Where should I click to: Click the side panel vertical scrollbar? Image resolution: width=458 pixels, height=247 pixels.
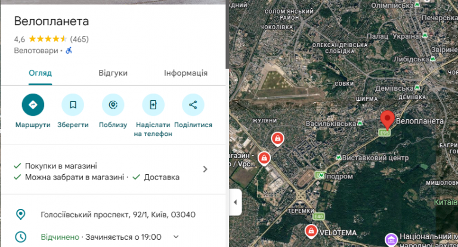(x=227, y=35)
